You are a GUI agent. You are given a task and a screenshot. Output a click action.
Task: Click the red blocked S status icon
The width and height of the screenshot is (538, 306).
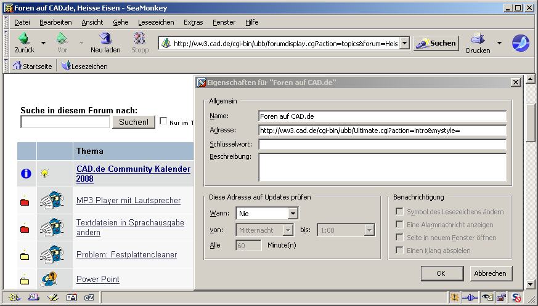516,297
